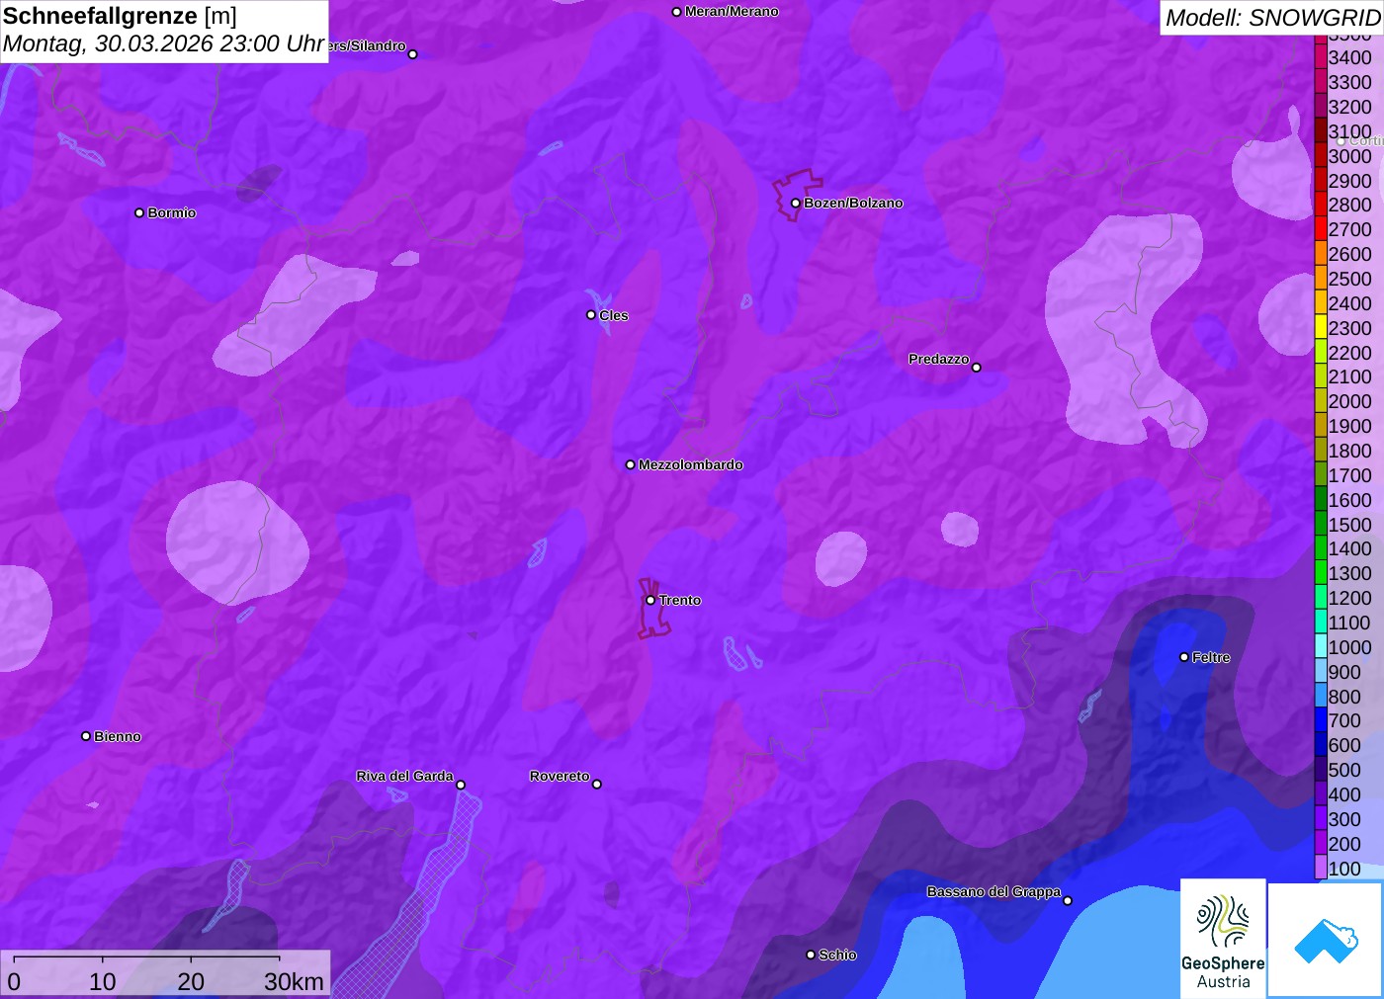Click the Bozen/Bolzano city marker

point(796,204)
